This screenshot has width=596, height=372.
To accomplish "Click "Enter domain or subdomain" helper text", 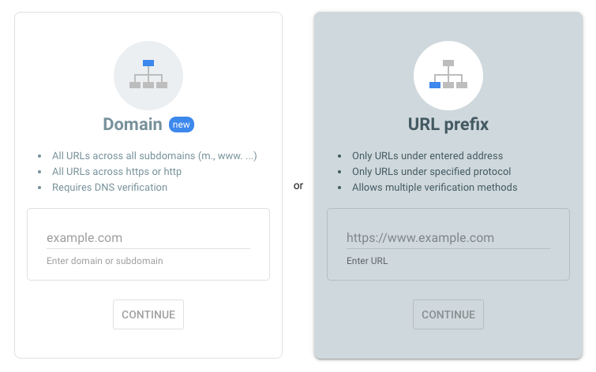I will pos(105,261).
